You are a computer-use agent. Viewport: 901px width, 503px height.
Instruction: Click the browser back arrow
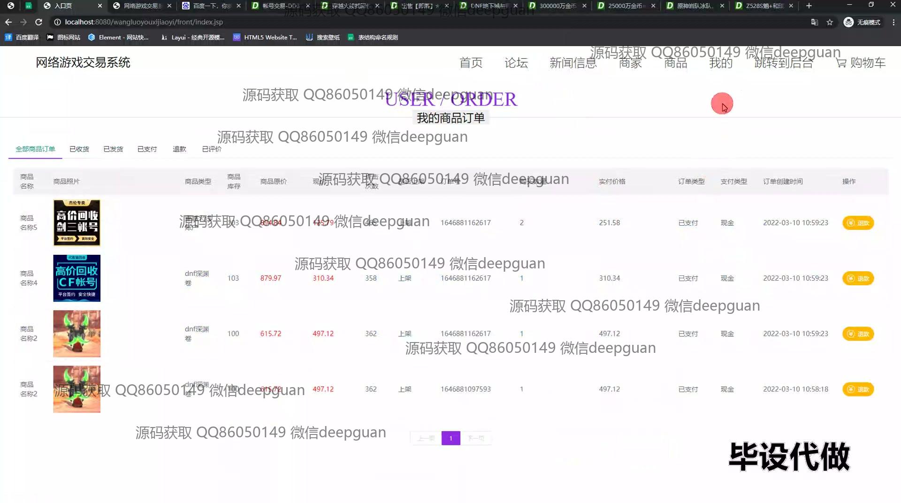coord(8,22)
